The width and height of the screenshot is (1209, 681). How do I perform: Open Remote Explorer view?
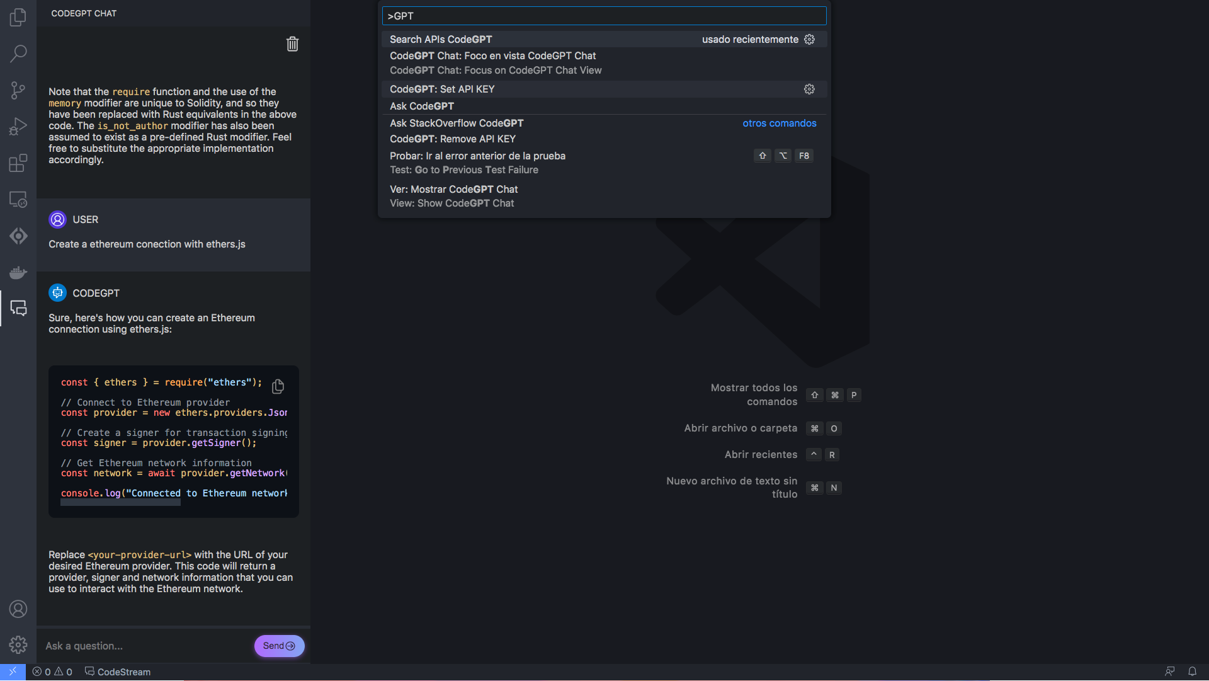(x=18, y=200)
